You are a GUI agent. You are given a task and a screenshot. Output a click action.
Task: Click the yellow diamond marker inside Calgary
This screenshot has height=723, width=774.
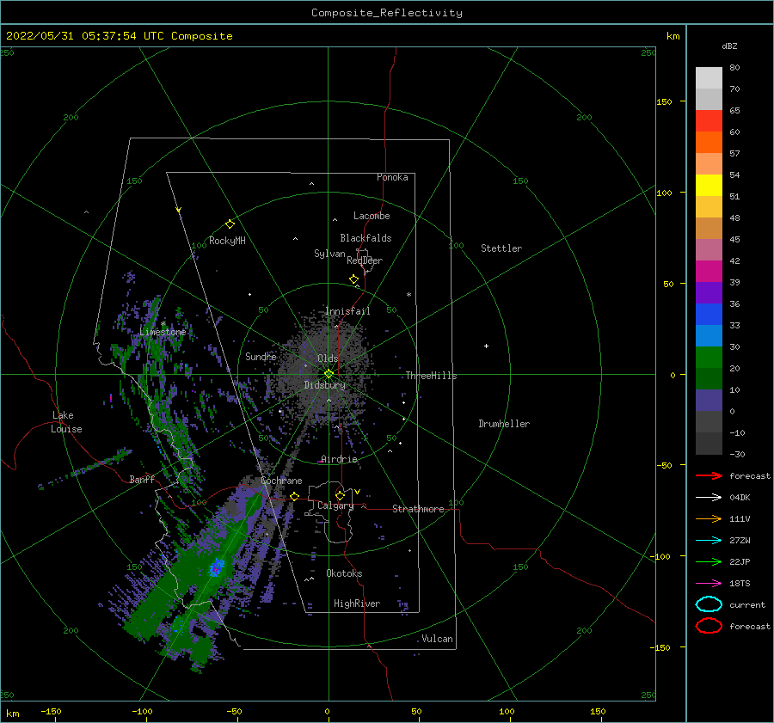[x=340, y=495]
